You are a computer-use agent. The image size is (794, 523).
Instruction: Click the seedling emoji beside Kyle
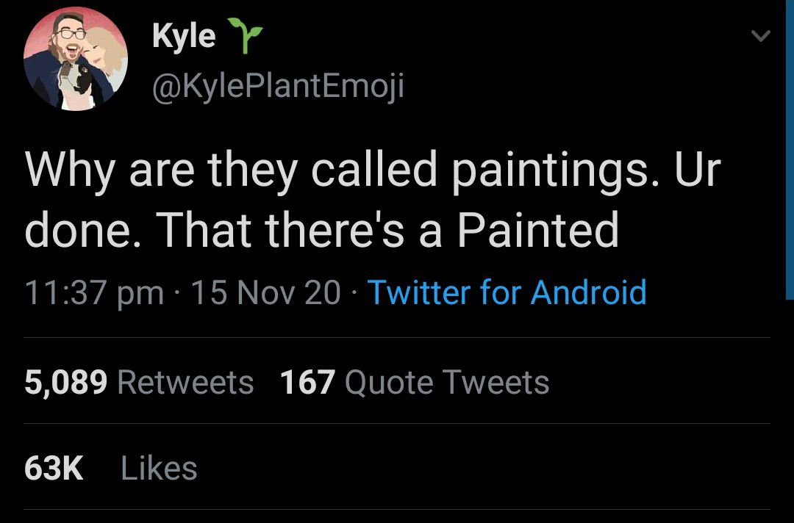tap(246, 37)
